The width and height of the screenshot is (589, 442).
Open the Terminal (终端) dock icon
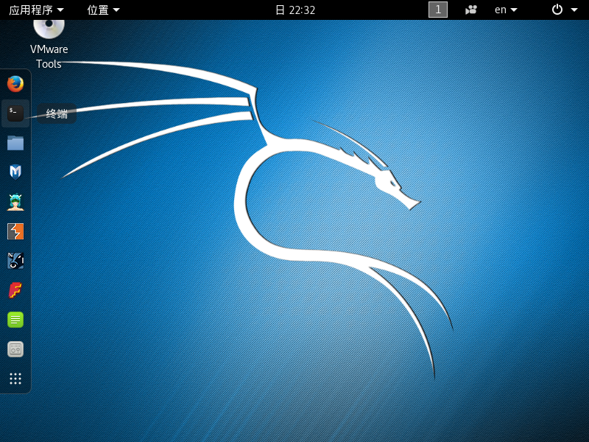point(15,113)
